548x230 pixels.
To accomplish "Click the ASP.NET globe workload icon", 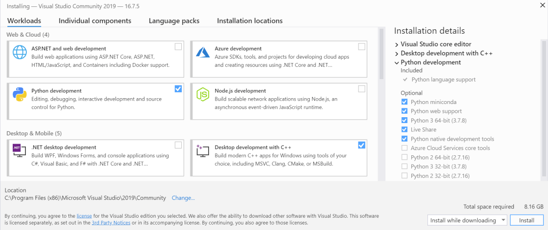I will 20,52.
